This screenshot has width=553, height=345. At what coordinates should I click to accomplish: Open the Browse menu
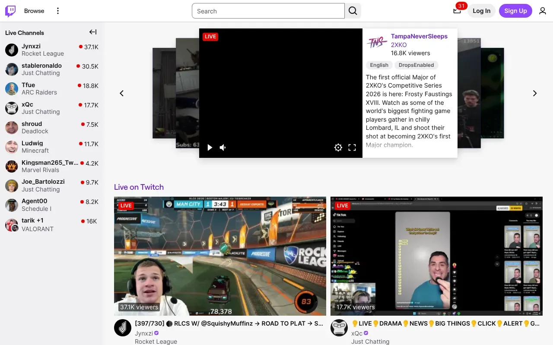34,11
